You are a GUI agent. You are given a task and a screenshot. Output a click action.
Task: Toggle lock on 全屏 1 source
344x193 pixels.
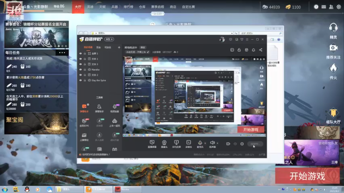coord(85,53)
